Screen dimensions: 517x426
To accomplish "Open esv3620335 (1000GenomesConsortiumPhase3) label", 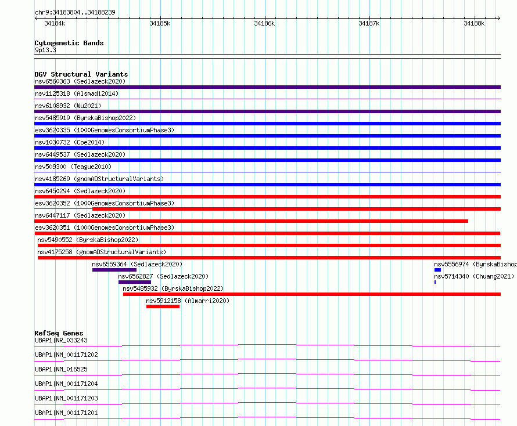I will [x=105, y=130].
